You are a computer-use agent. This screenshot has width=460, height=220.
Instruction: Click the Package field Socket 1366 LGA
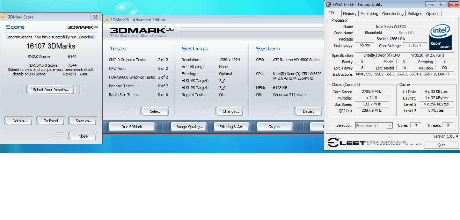point(390,39)
